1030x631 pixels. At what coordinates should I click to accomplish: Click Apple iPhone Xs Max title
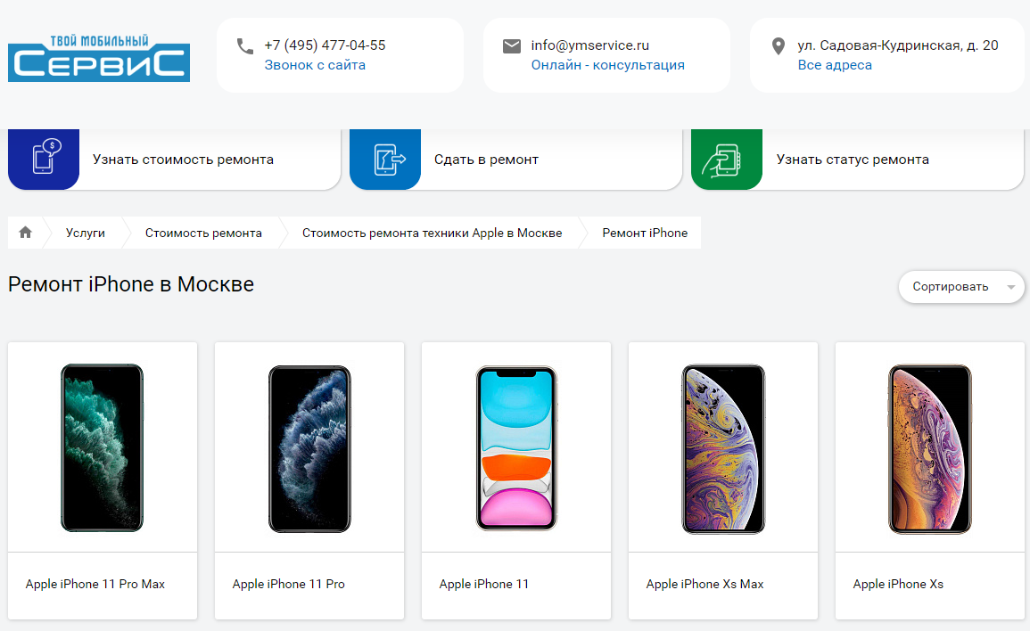click(705, 585)
